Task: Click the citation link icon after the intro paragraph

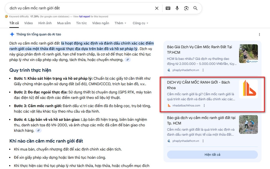Action: pyautogui.click(x=127, y=59)
